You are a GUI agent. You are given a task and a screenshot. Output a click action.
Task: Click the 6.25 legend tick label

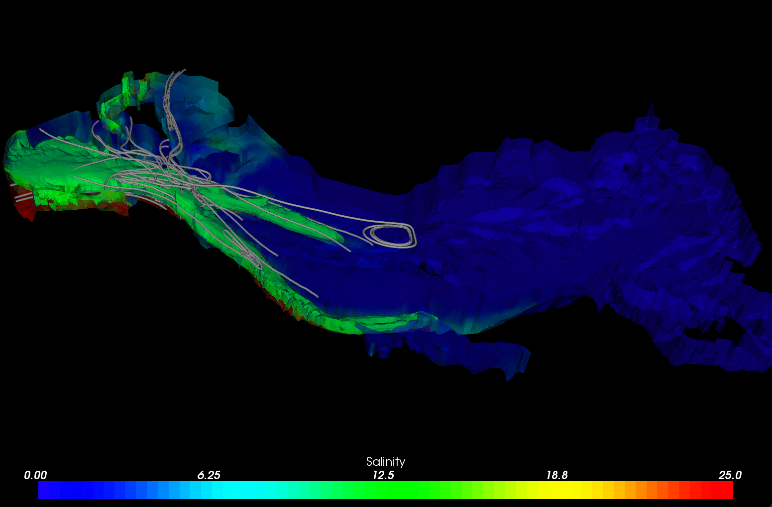coord(209,475)
